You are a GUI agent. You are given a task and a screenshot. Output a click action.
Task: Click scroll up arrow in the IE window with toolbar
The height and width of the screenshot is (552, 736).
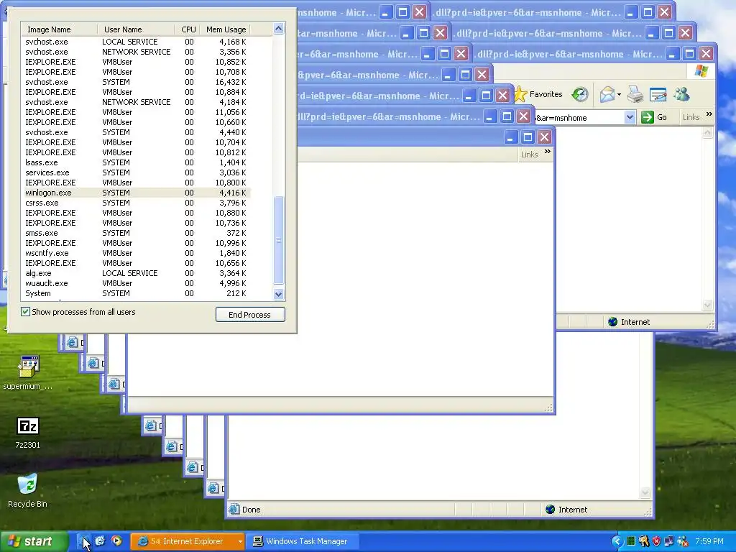[708, 133]
